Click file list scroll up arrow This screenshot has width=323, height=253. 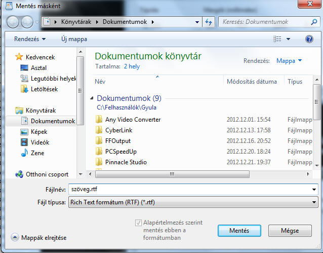(x=317, y=80)
